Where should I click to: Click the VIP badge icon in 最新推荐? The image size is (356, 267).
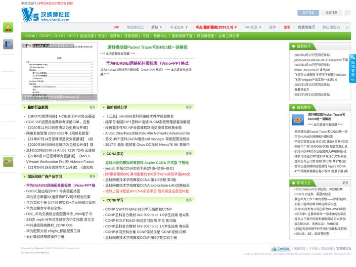298,120
